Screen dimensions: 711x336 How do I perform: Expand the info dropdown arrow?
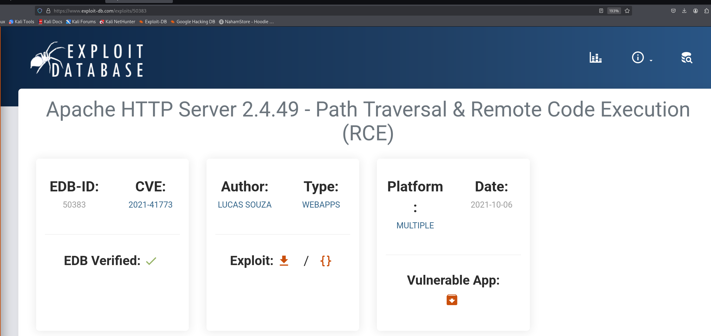(651, 61)
